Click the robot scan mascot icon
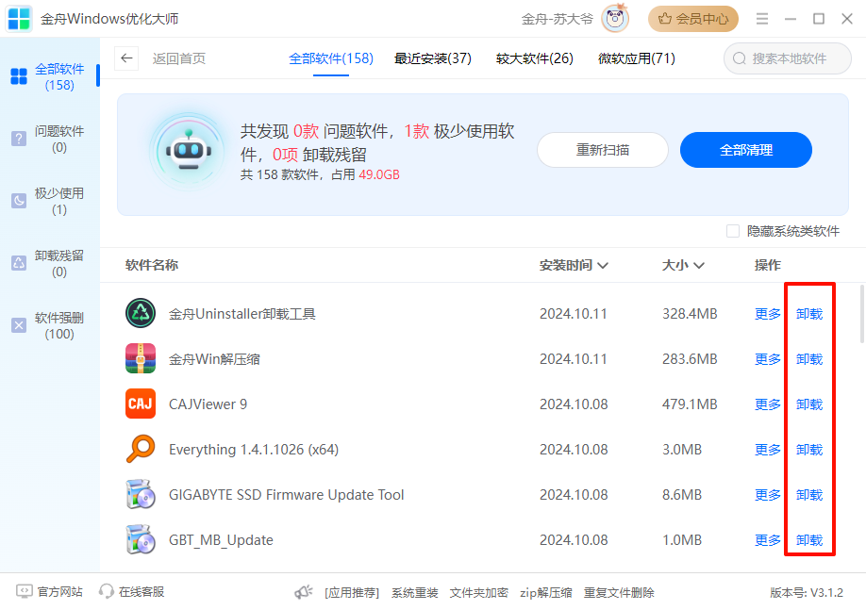The height and width of the screenshot is (610, 866). tap(189, 152)
